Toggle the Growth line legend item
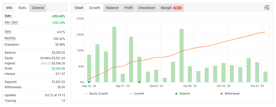Image resolution: width=276 pixels, height=107 pixels. pyautogui.click(x=137, y=94)
